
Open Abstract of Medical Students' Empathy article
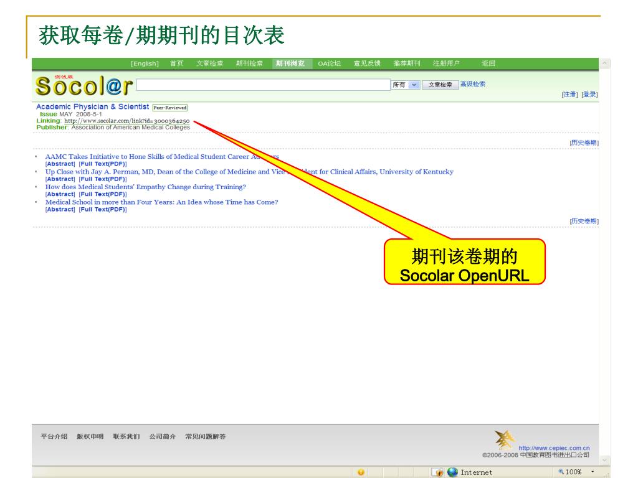point(60,194)
